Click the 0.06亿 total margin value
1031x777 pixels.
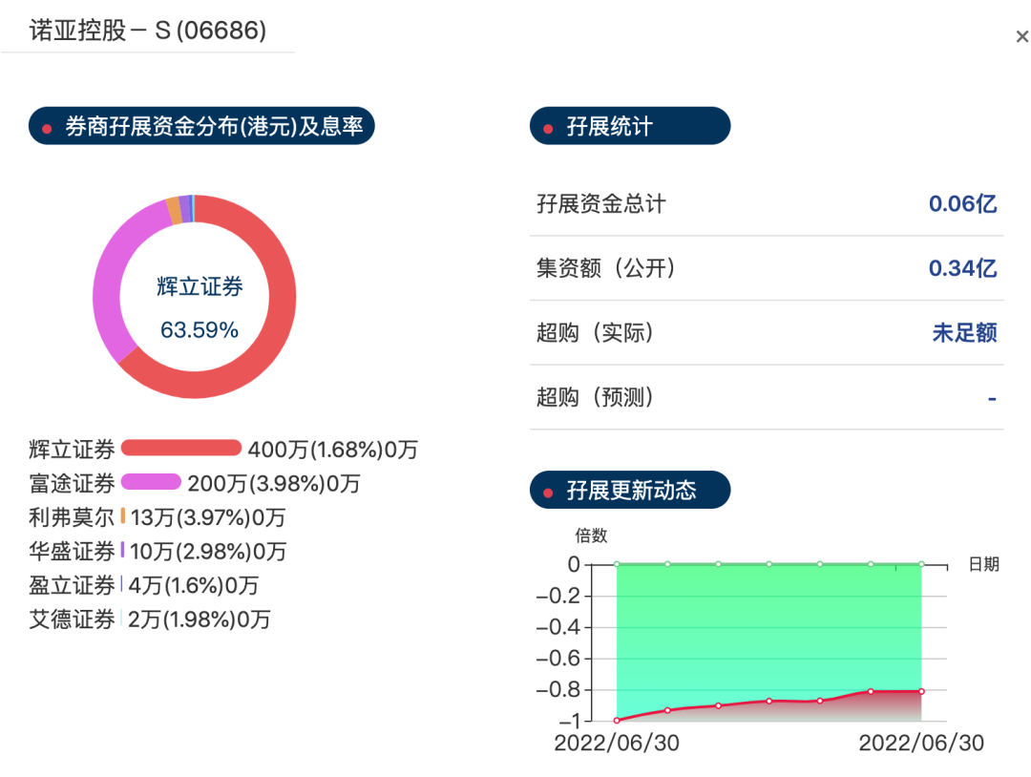[x=962, y=203]
